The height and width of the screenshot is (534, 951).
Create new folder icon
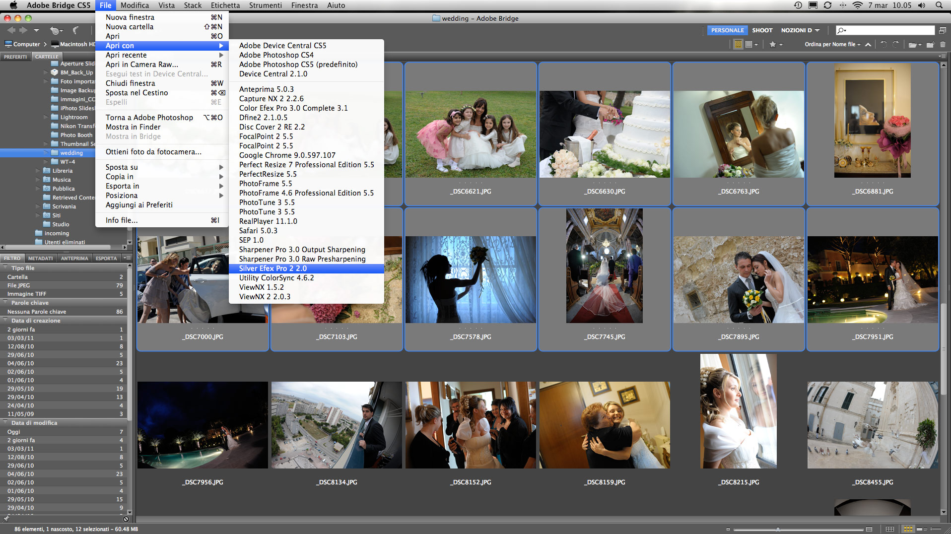point(930,45)
